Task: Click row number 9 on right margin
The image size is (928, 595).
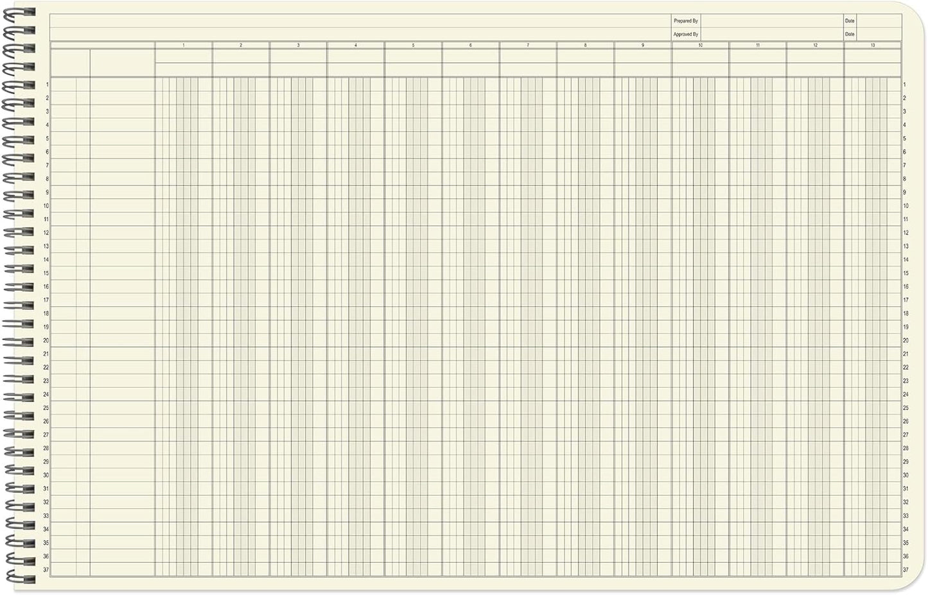Action: point(904,193)
